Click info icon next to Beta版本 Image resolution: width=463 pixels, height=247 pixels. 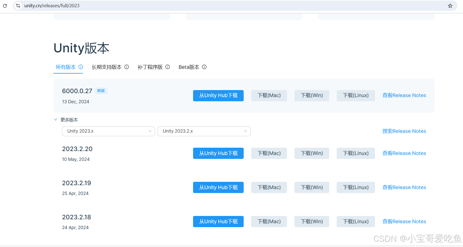(204, 67)
